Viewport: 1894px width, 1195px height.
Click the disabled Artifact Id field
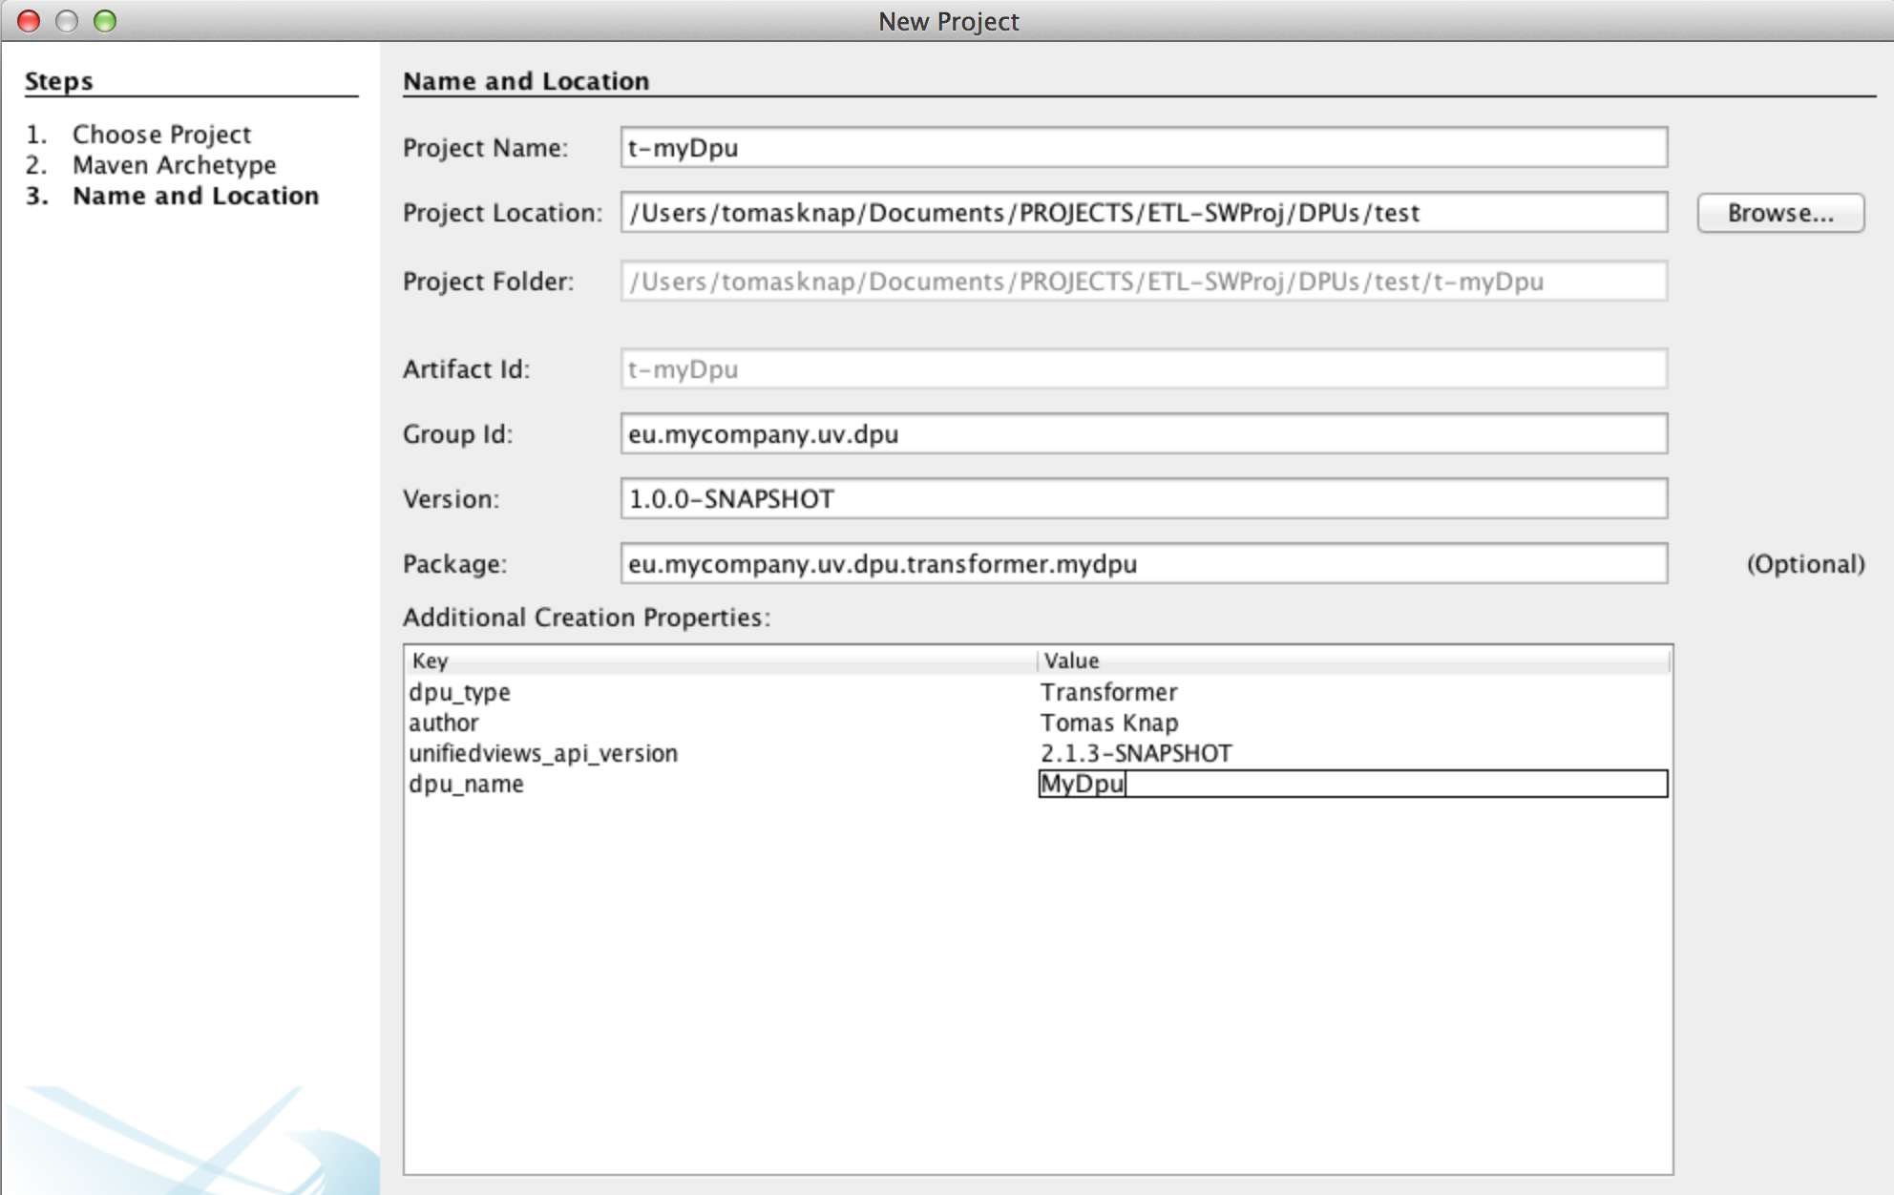pos(1143,369)
